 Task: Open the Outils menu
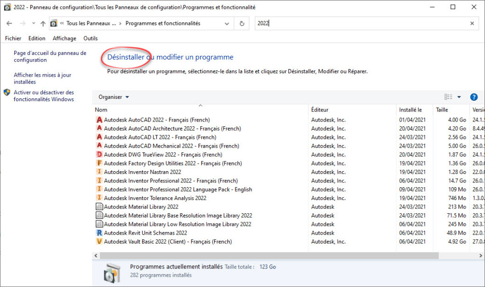pos(90,38)
